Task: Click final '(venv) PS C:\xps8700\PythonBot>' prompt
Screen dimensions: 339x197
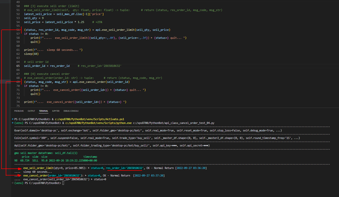Action: pyautogui.click(x=38, y=183)
